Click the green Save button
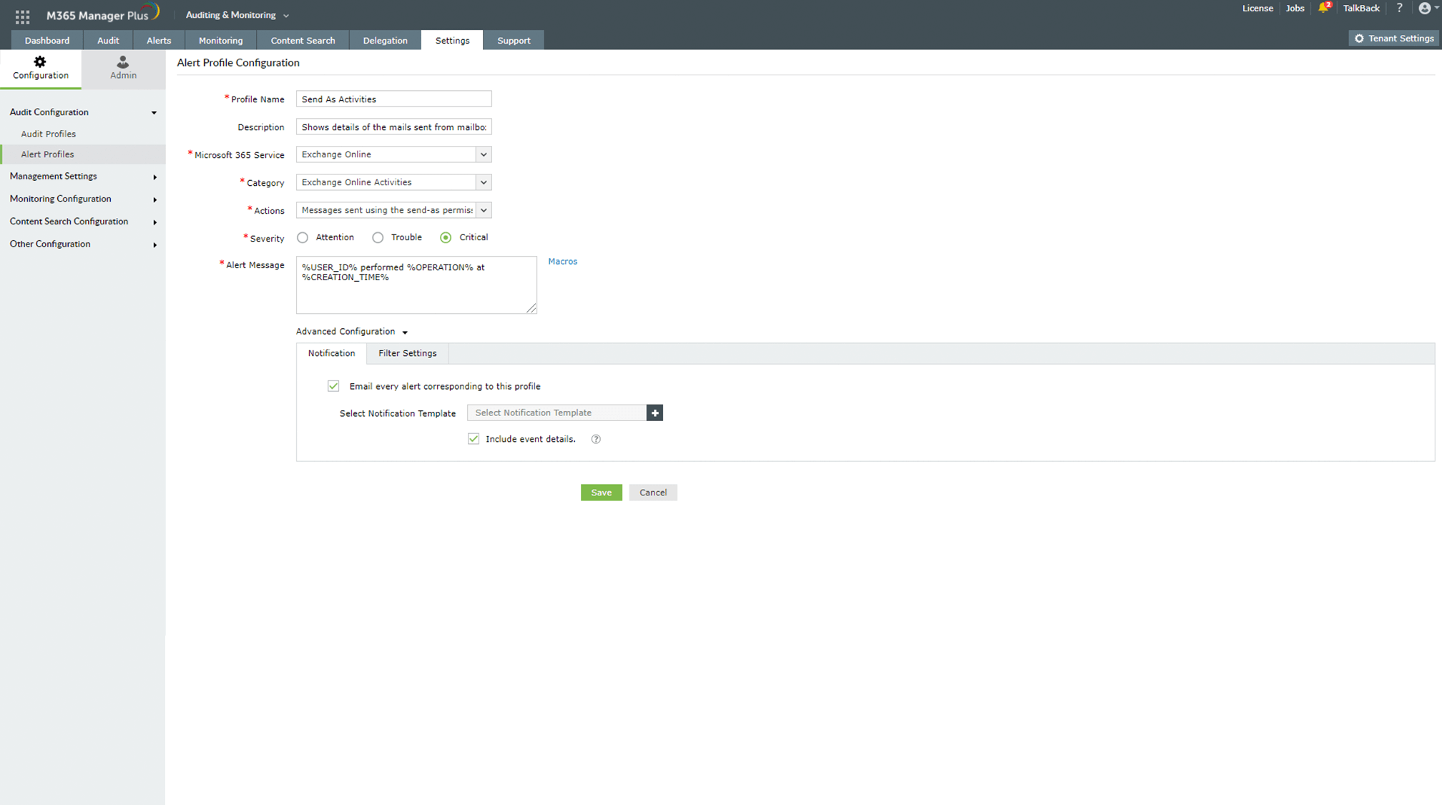 coord(601,493)
